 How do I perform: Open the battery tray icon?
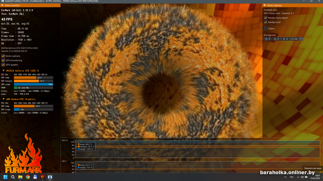pyautogui.click(x=306, y=177)
